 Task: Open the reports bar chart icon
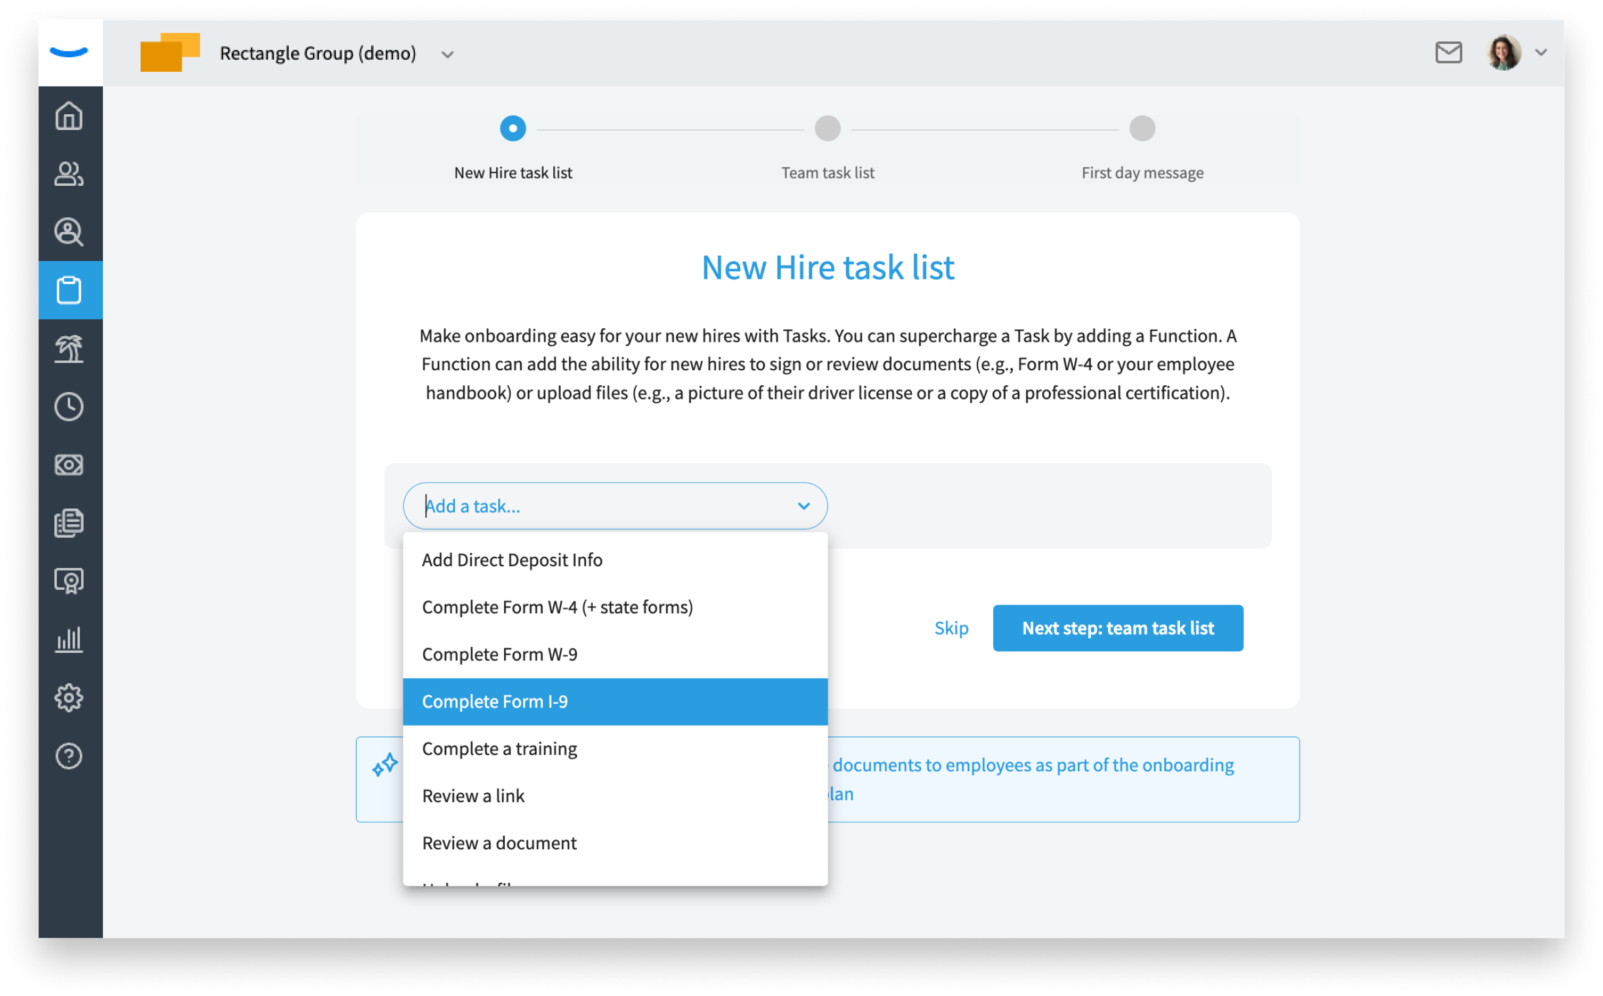pos(69,639)
